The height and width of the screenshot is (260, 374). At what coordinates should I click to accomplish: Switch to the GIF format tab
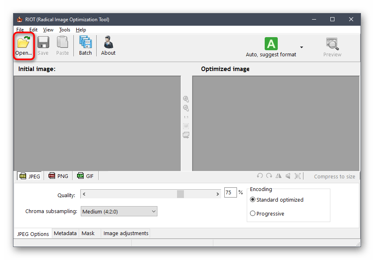(x=85, y=176)
